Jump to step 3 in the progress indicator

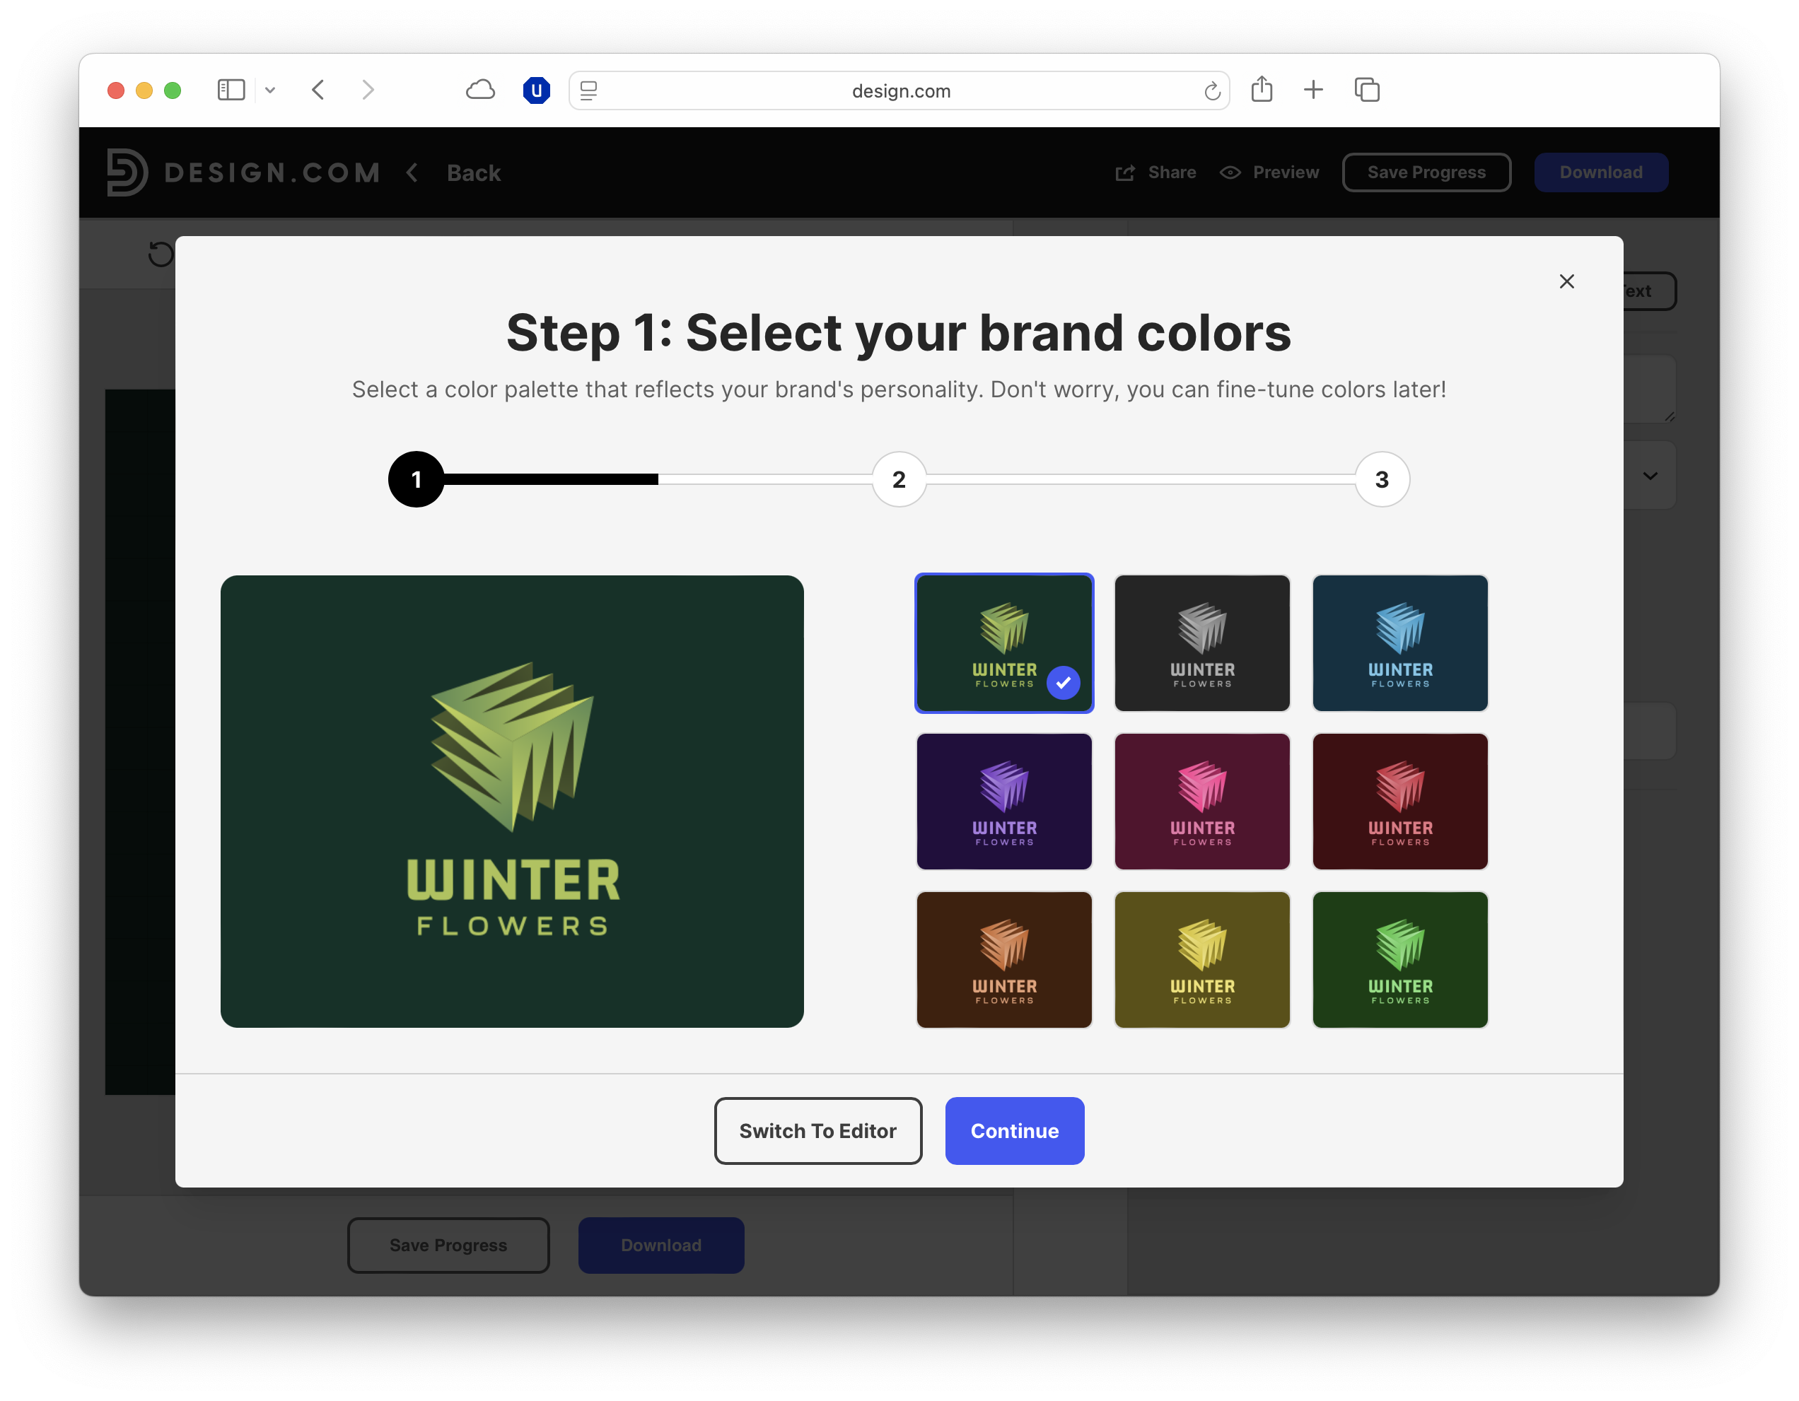pyautogui.click(x=1381, y=479)
